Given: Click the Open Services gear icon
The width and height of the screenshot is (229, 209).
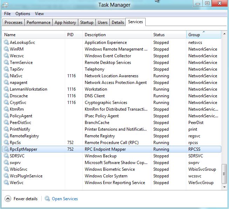Looking at the screenshot, I should [x=47, y=199].
